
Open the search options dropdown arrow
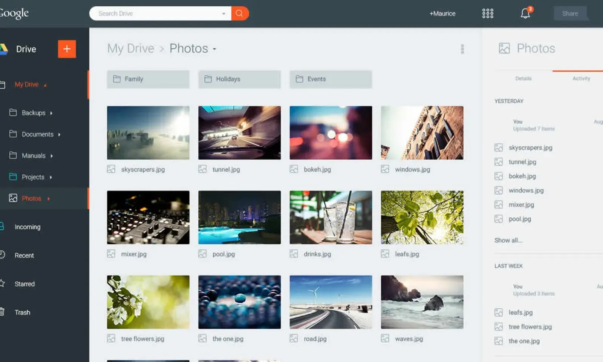tap(223, 14)
